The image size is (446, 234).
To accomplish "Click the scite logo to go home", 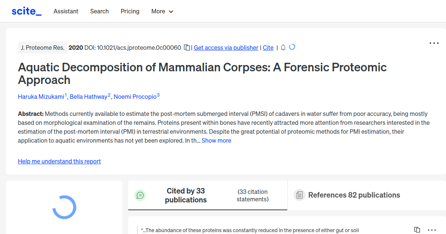I will click(x=26, y=11).
